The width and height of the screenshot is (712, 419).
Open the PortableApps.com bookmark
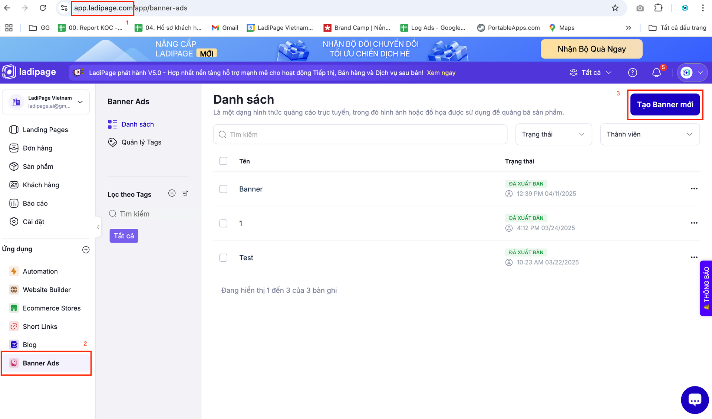point(508,28)
